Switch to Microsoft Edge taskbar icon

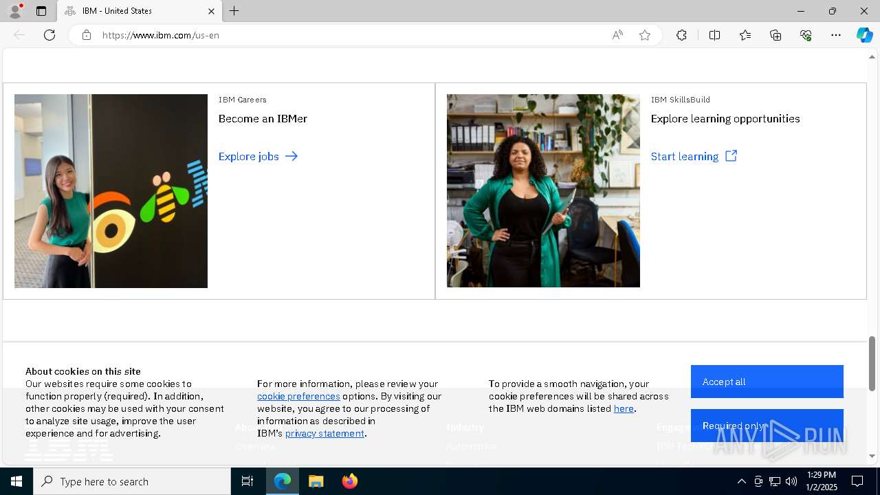(x=283, y=481)
